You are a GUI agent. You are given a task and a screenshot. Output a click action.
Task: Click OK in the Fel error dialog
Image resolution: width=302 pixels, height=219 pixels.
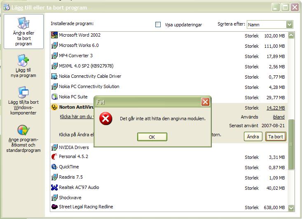[x=152, y=137]
